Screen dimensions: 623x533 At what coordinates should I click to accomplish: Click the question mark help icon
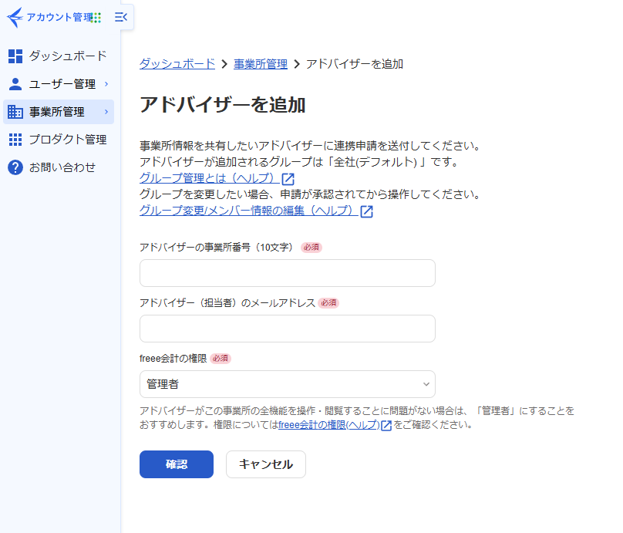coord(15,167)
